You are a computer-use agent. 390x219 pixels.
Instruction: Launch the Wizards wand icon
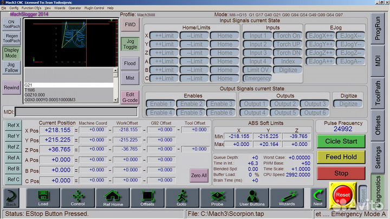click(287, 198)
